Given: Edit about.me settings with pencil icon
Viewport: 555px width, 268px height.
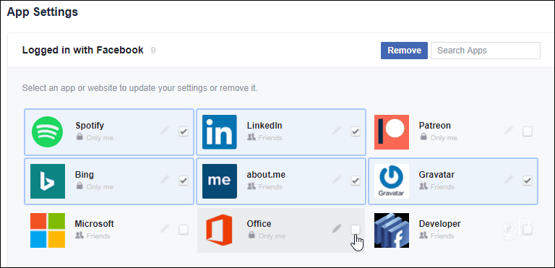Looking at the screenshot, I should (337, 179).
